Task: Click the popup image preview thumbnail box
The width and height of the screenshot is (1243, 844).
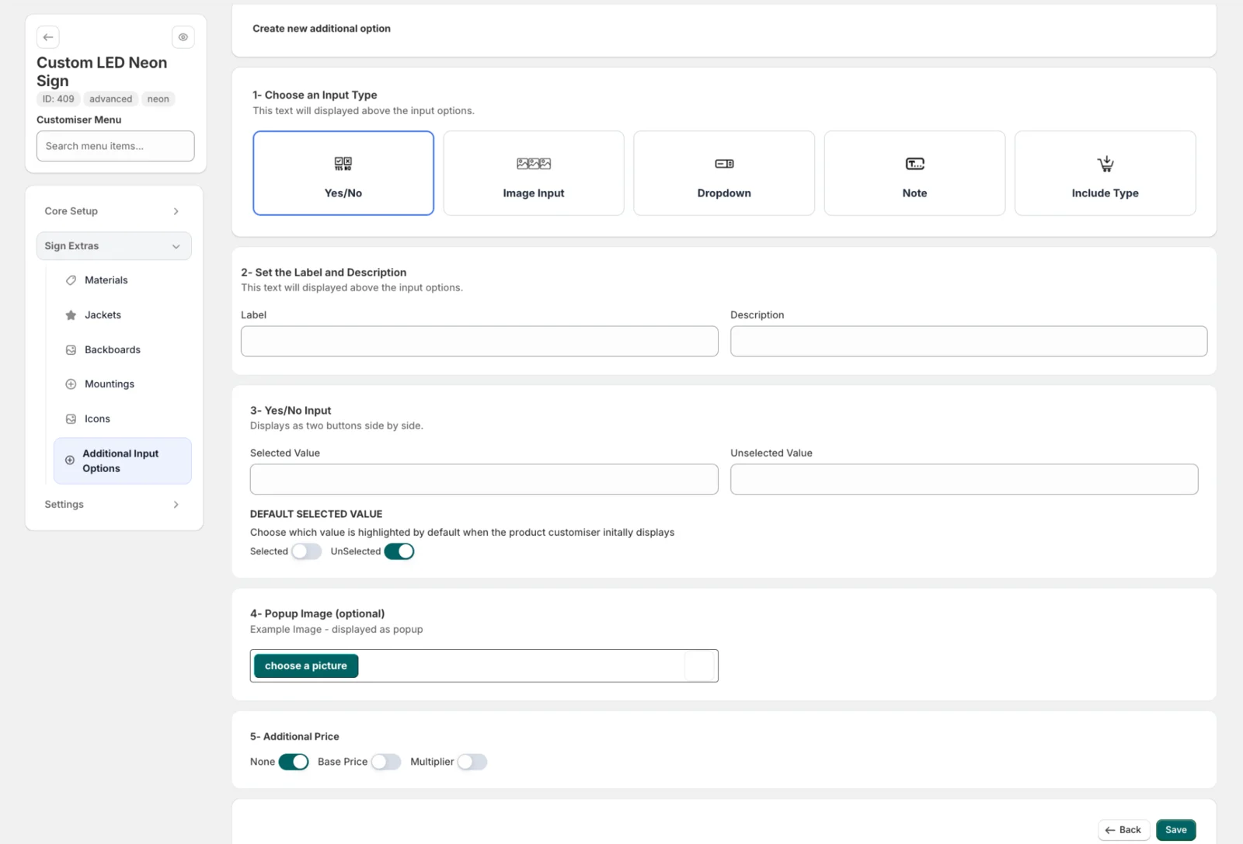Action: point(699,666)
